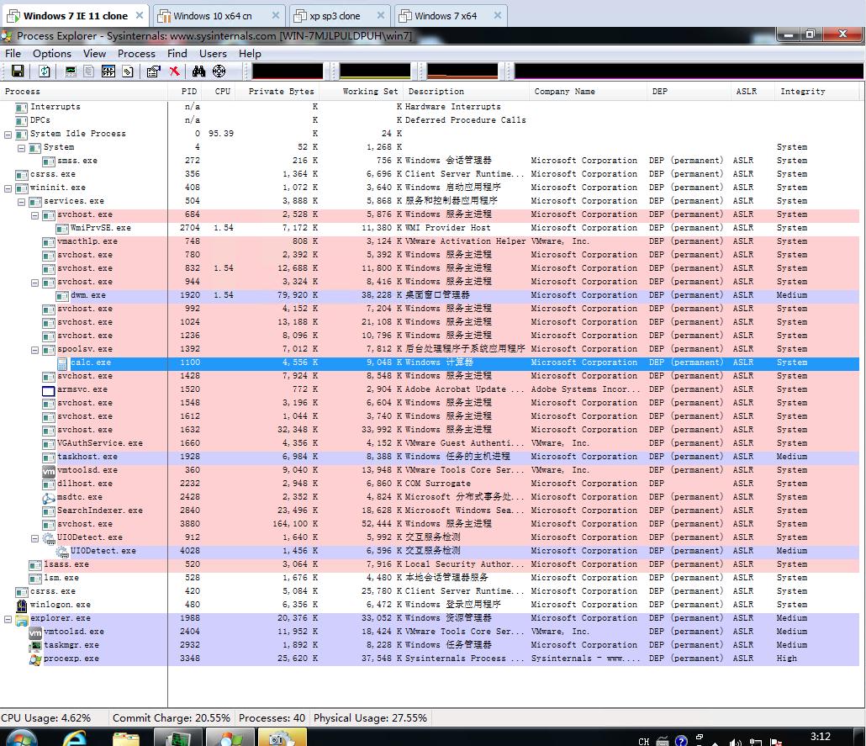Select the WmiPrvSE.exe process row
The height and width of the screenshot is (746, 866).
pyautogui.click(x=430, y=228)
